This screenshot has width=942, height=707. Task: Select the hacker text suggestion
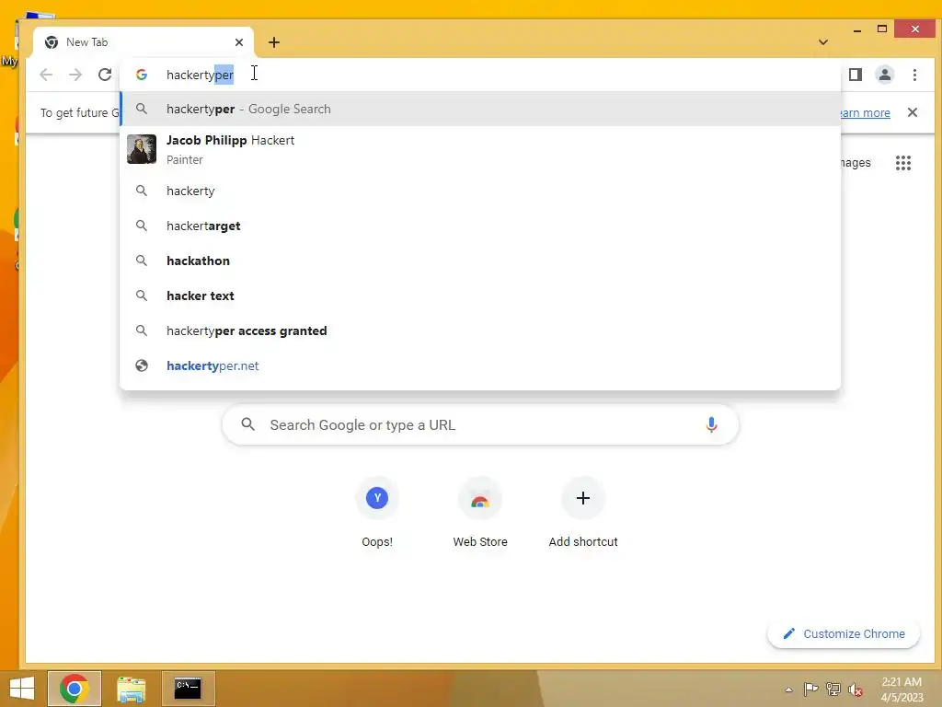480,296
